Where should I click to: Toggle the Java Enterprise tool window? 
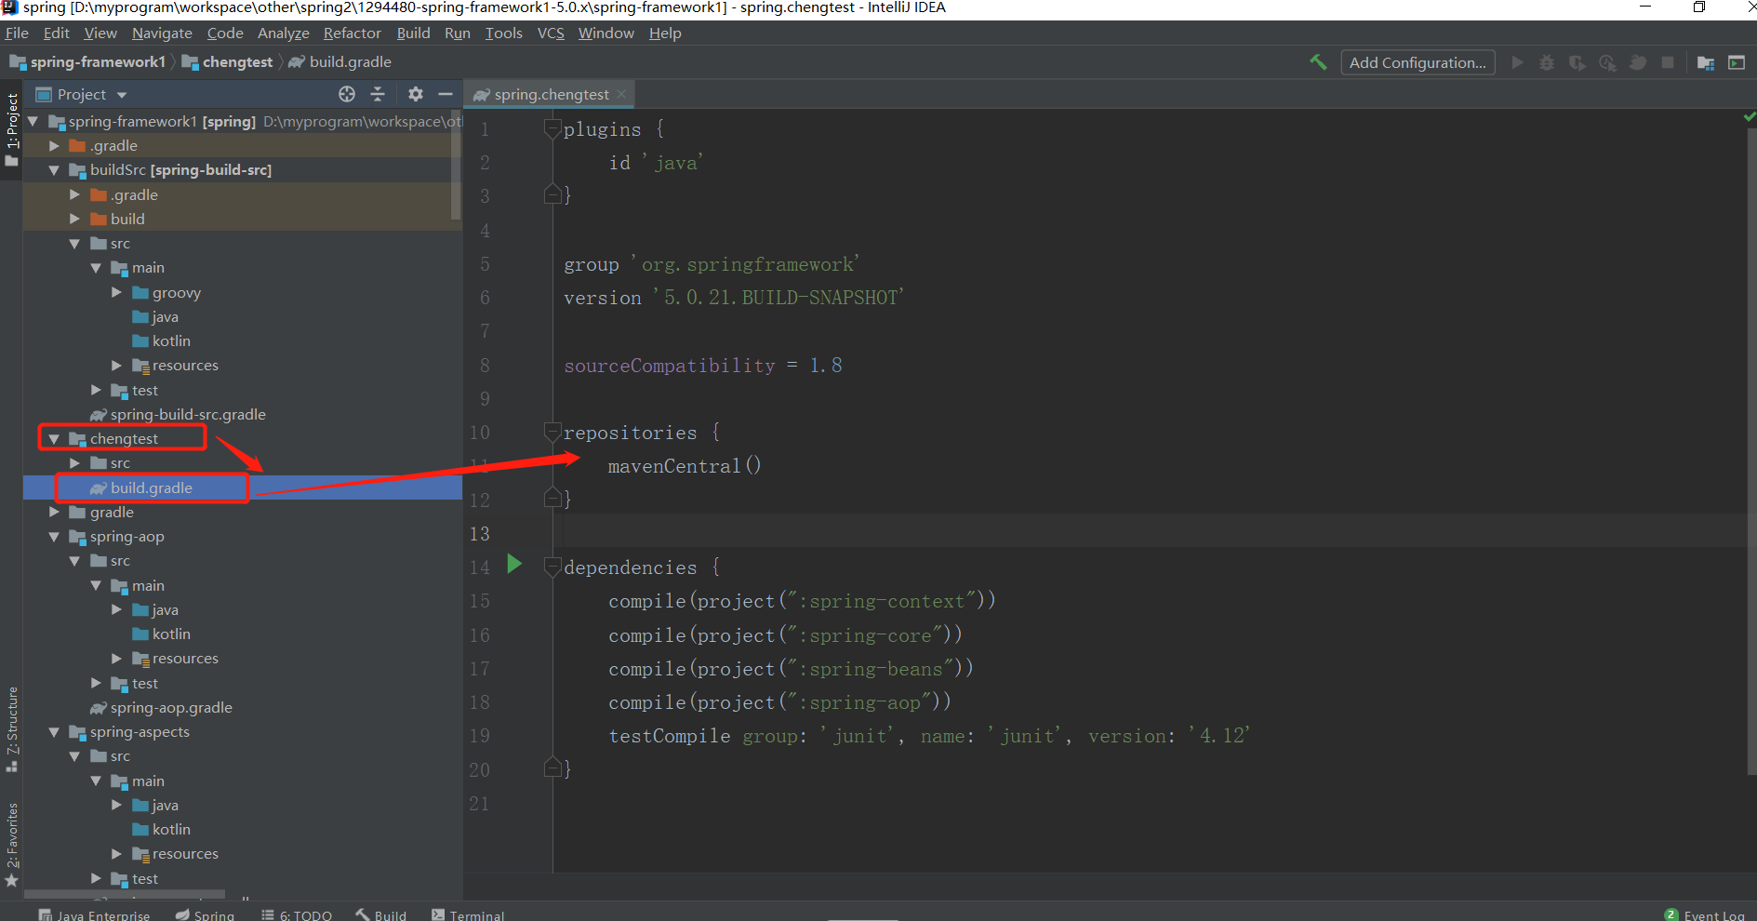click(x=94, y=914)
